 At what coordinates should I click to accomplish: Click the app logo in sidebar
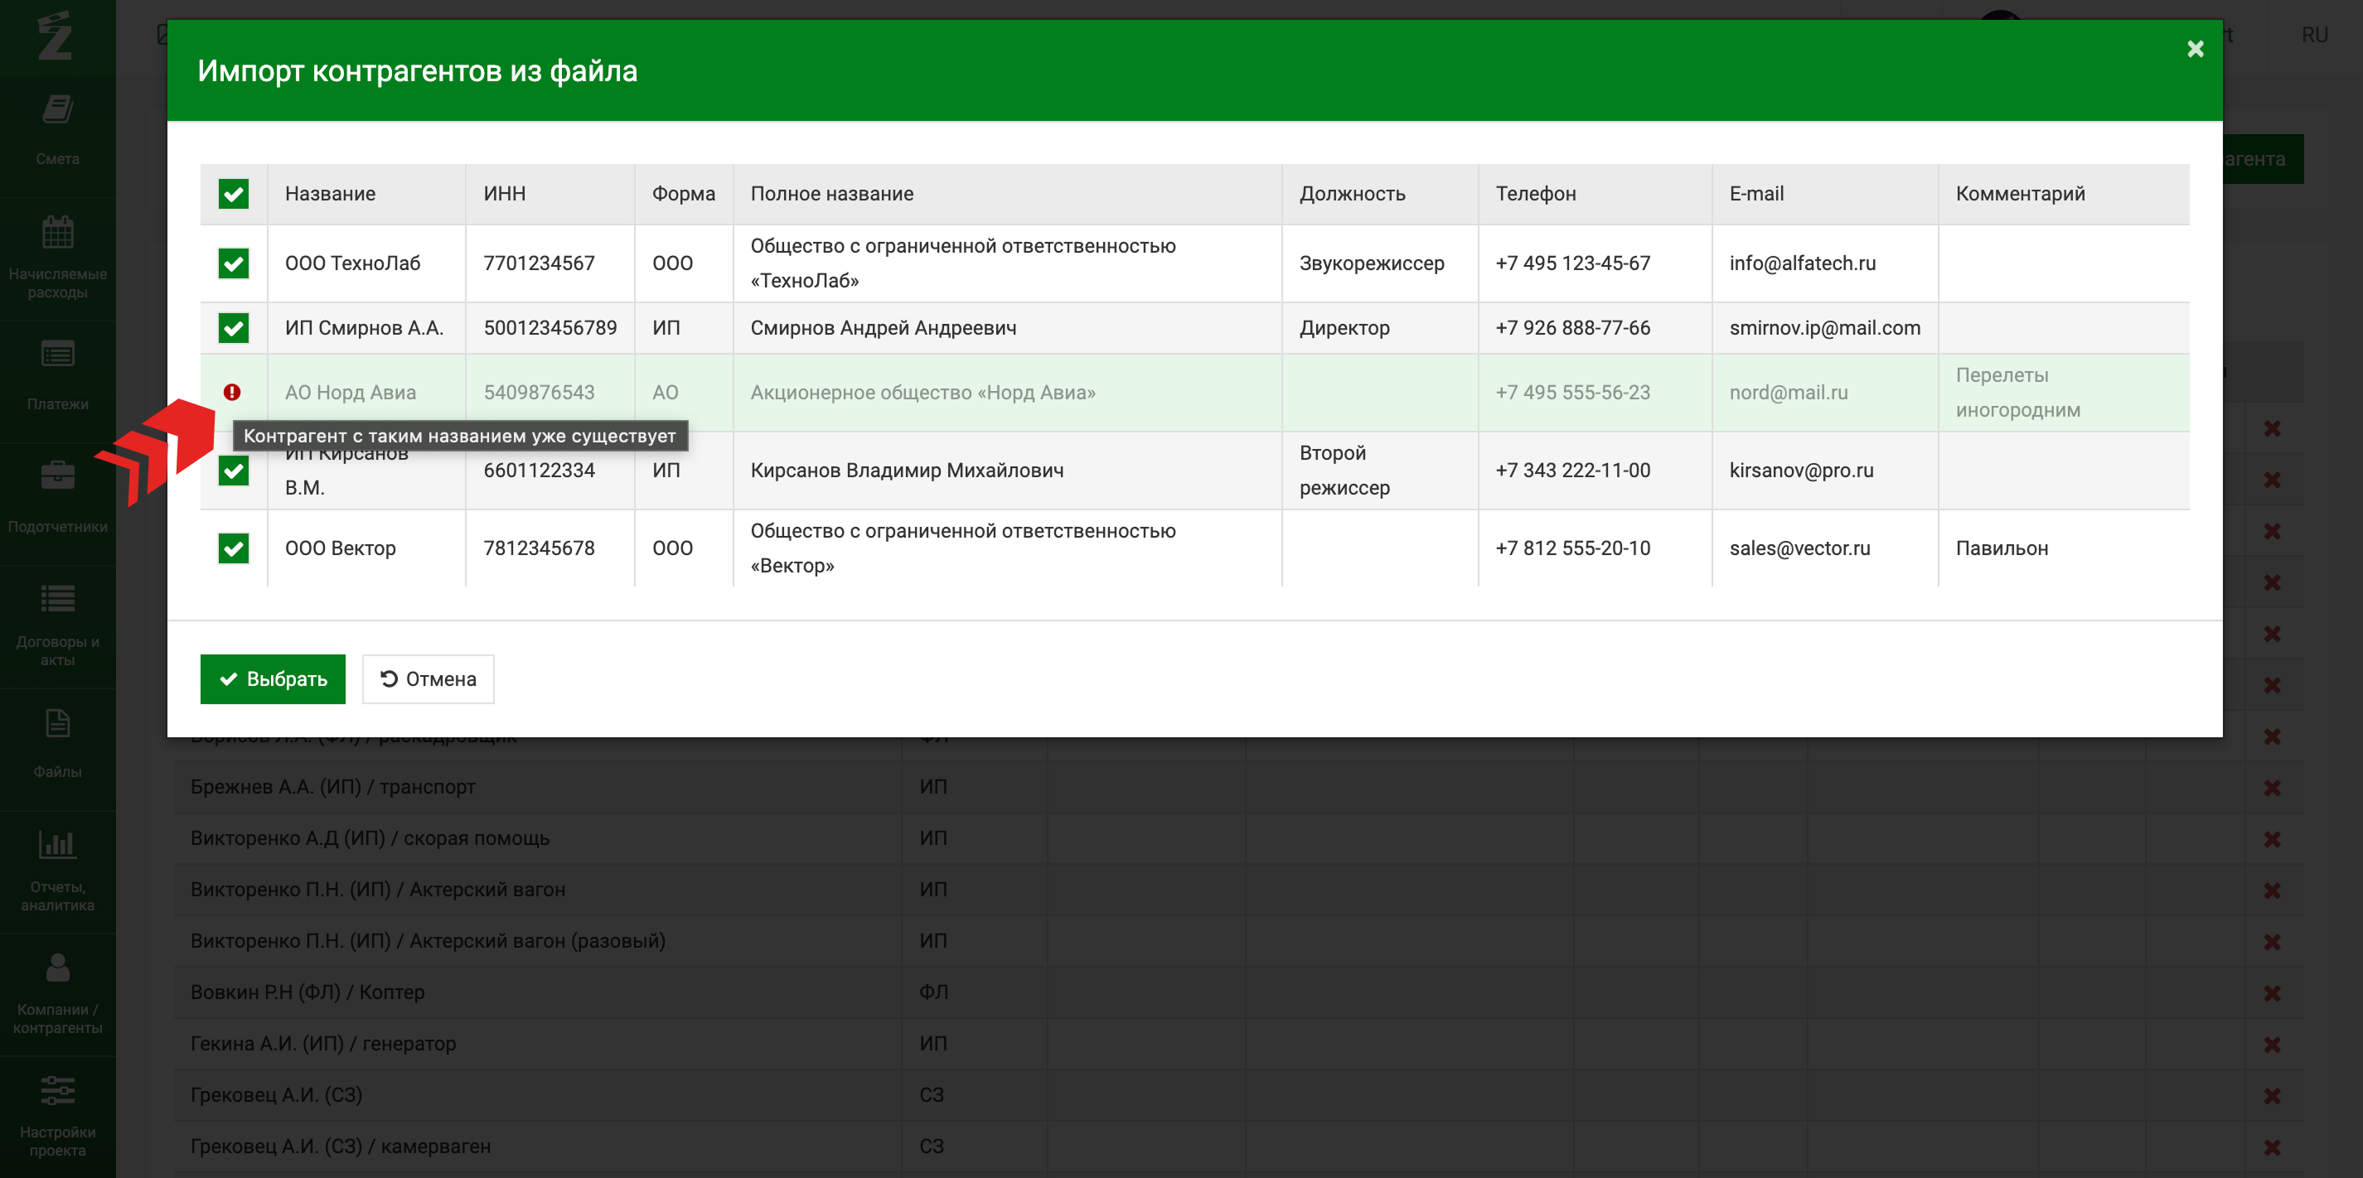[55, 35]
